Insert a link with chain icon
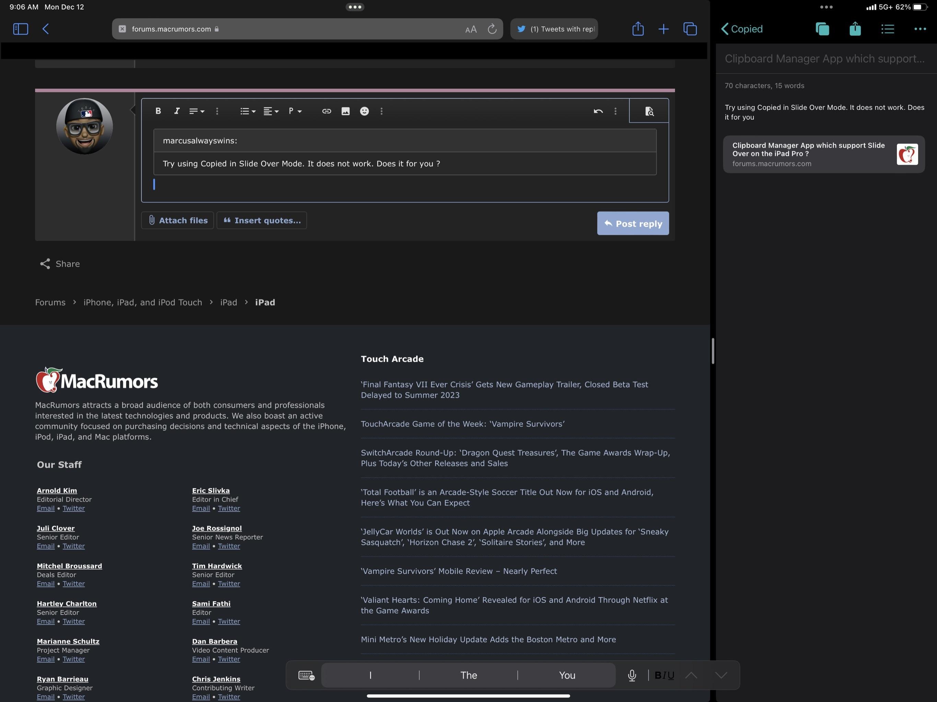Viewport: 937px width, 702px height. 326,111
